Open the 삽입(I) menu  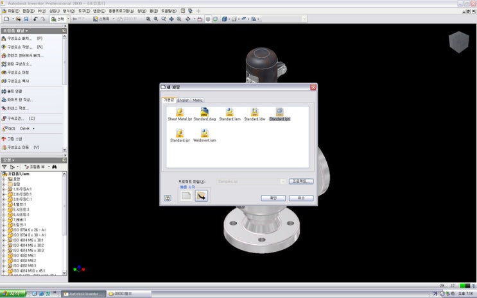point(55,11)
